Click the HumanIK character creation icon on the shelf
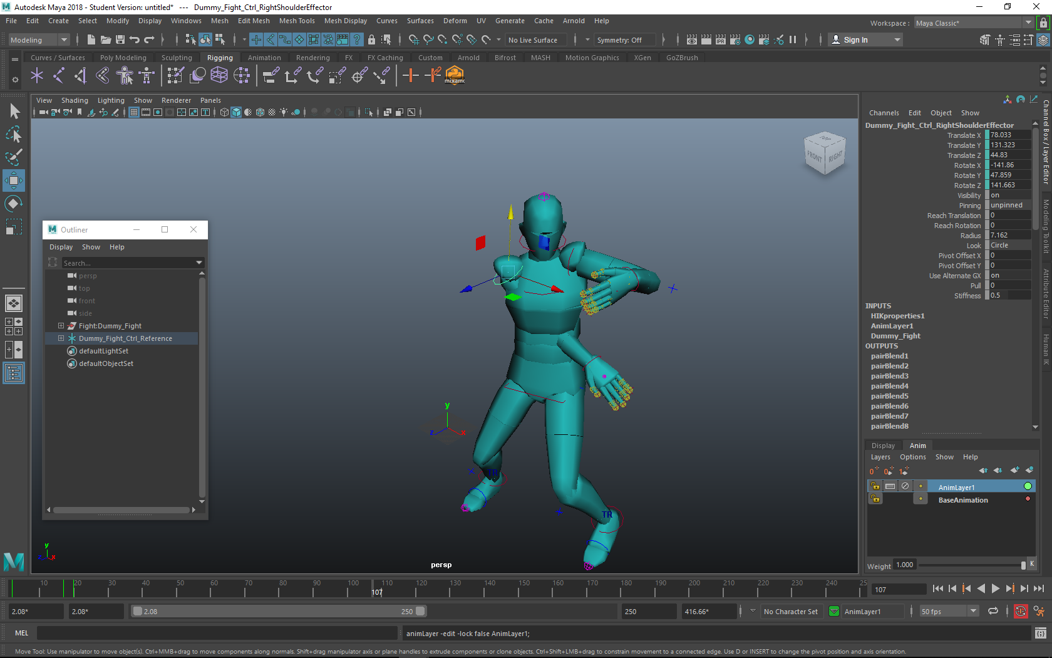This screenshot has height=658, width=1052. tap(125, 75)
